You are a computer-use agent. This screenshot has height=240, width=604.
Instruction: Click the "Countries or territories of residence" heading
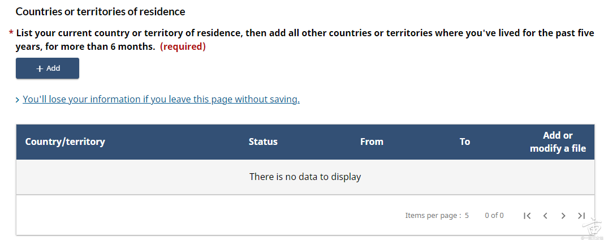[x=100, y=11]
